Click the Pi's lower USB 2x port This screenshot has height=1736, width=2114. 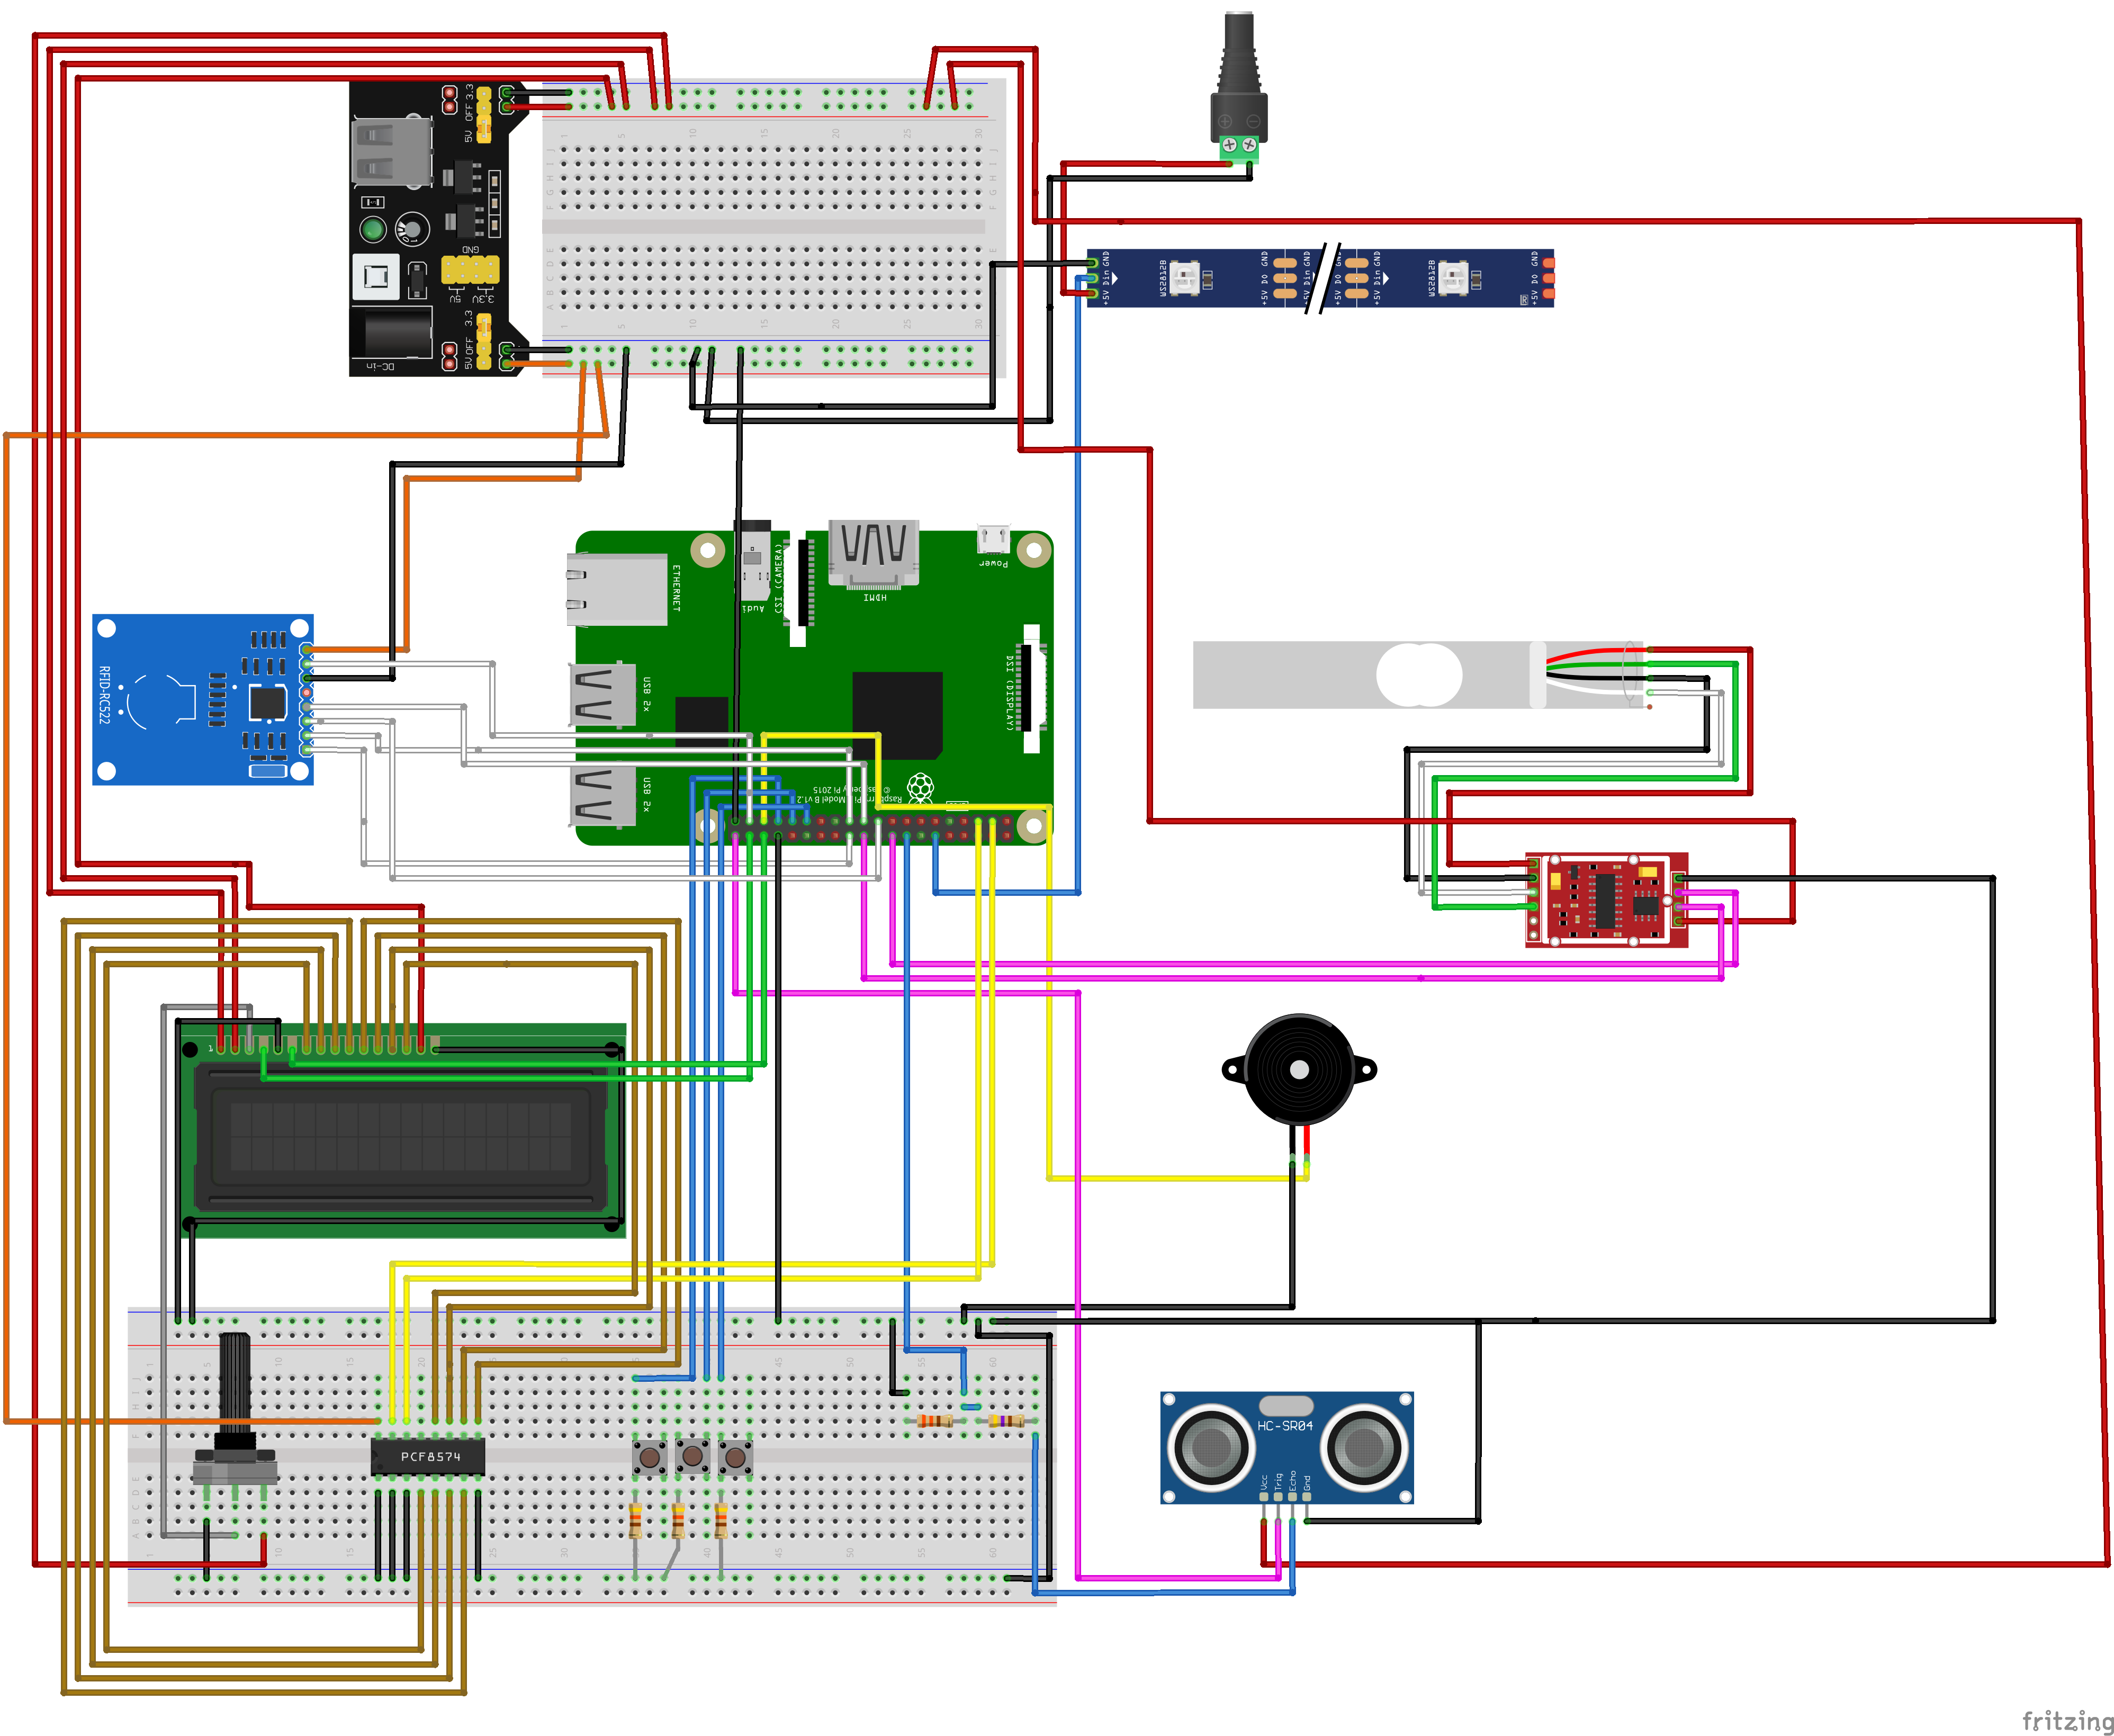coord(603,797)
